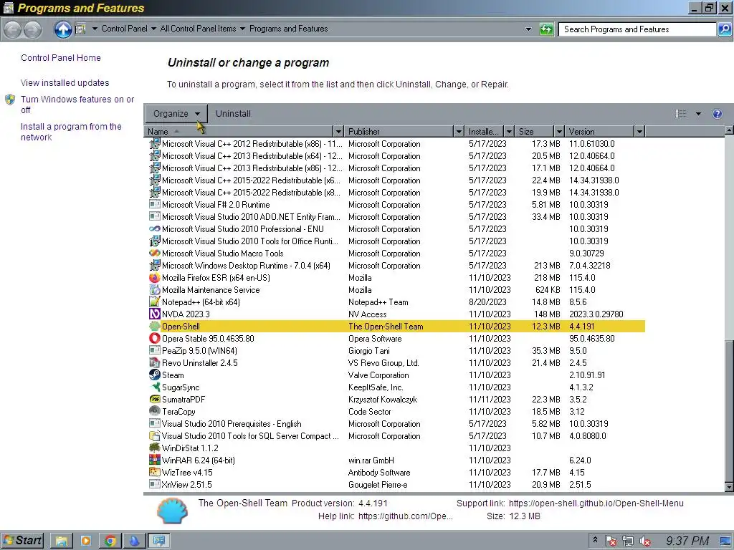Image resolution: width=734 pixels, height=550 pixels.
Task: Click the All Control Panel Items breadcrumb
Action: (x=198, y=29)
